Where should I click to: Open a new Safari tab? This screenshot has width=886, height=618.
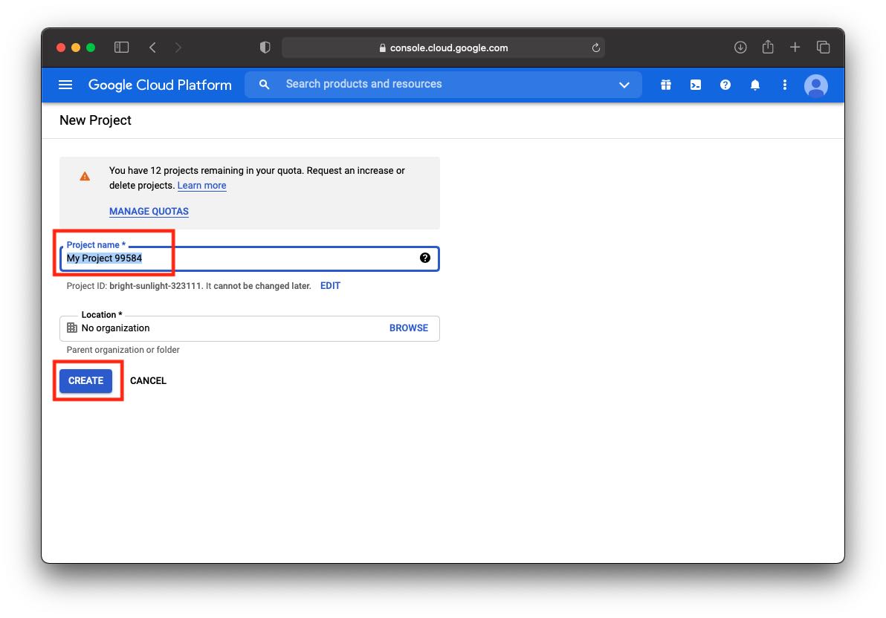[x=795, y=48]
